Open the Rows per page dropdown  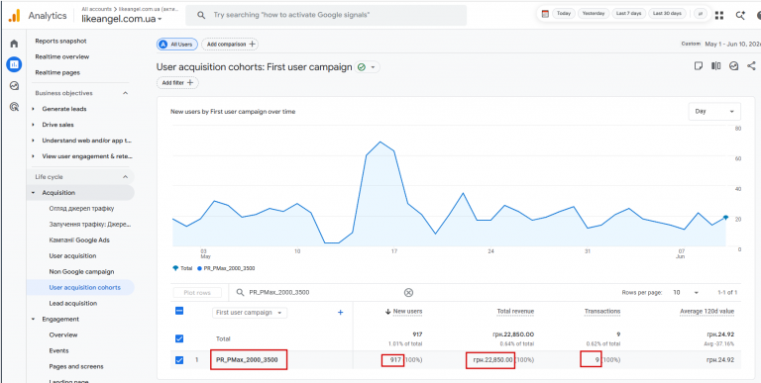pyautogui.click(x=686, y=293)
